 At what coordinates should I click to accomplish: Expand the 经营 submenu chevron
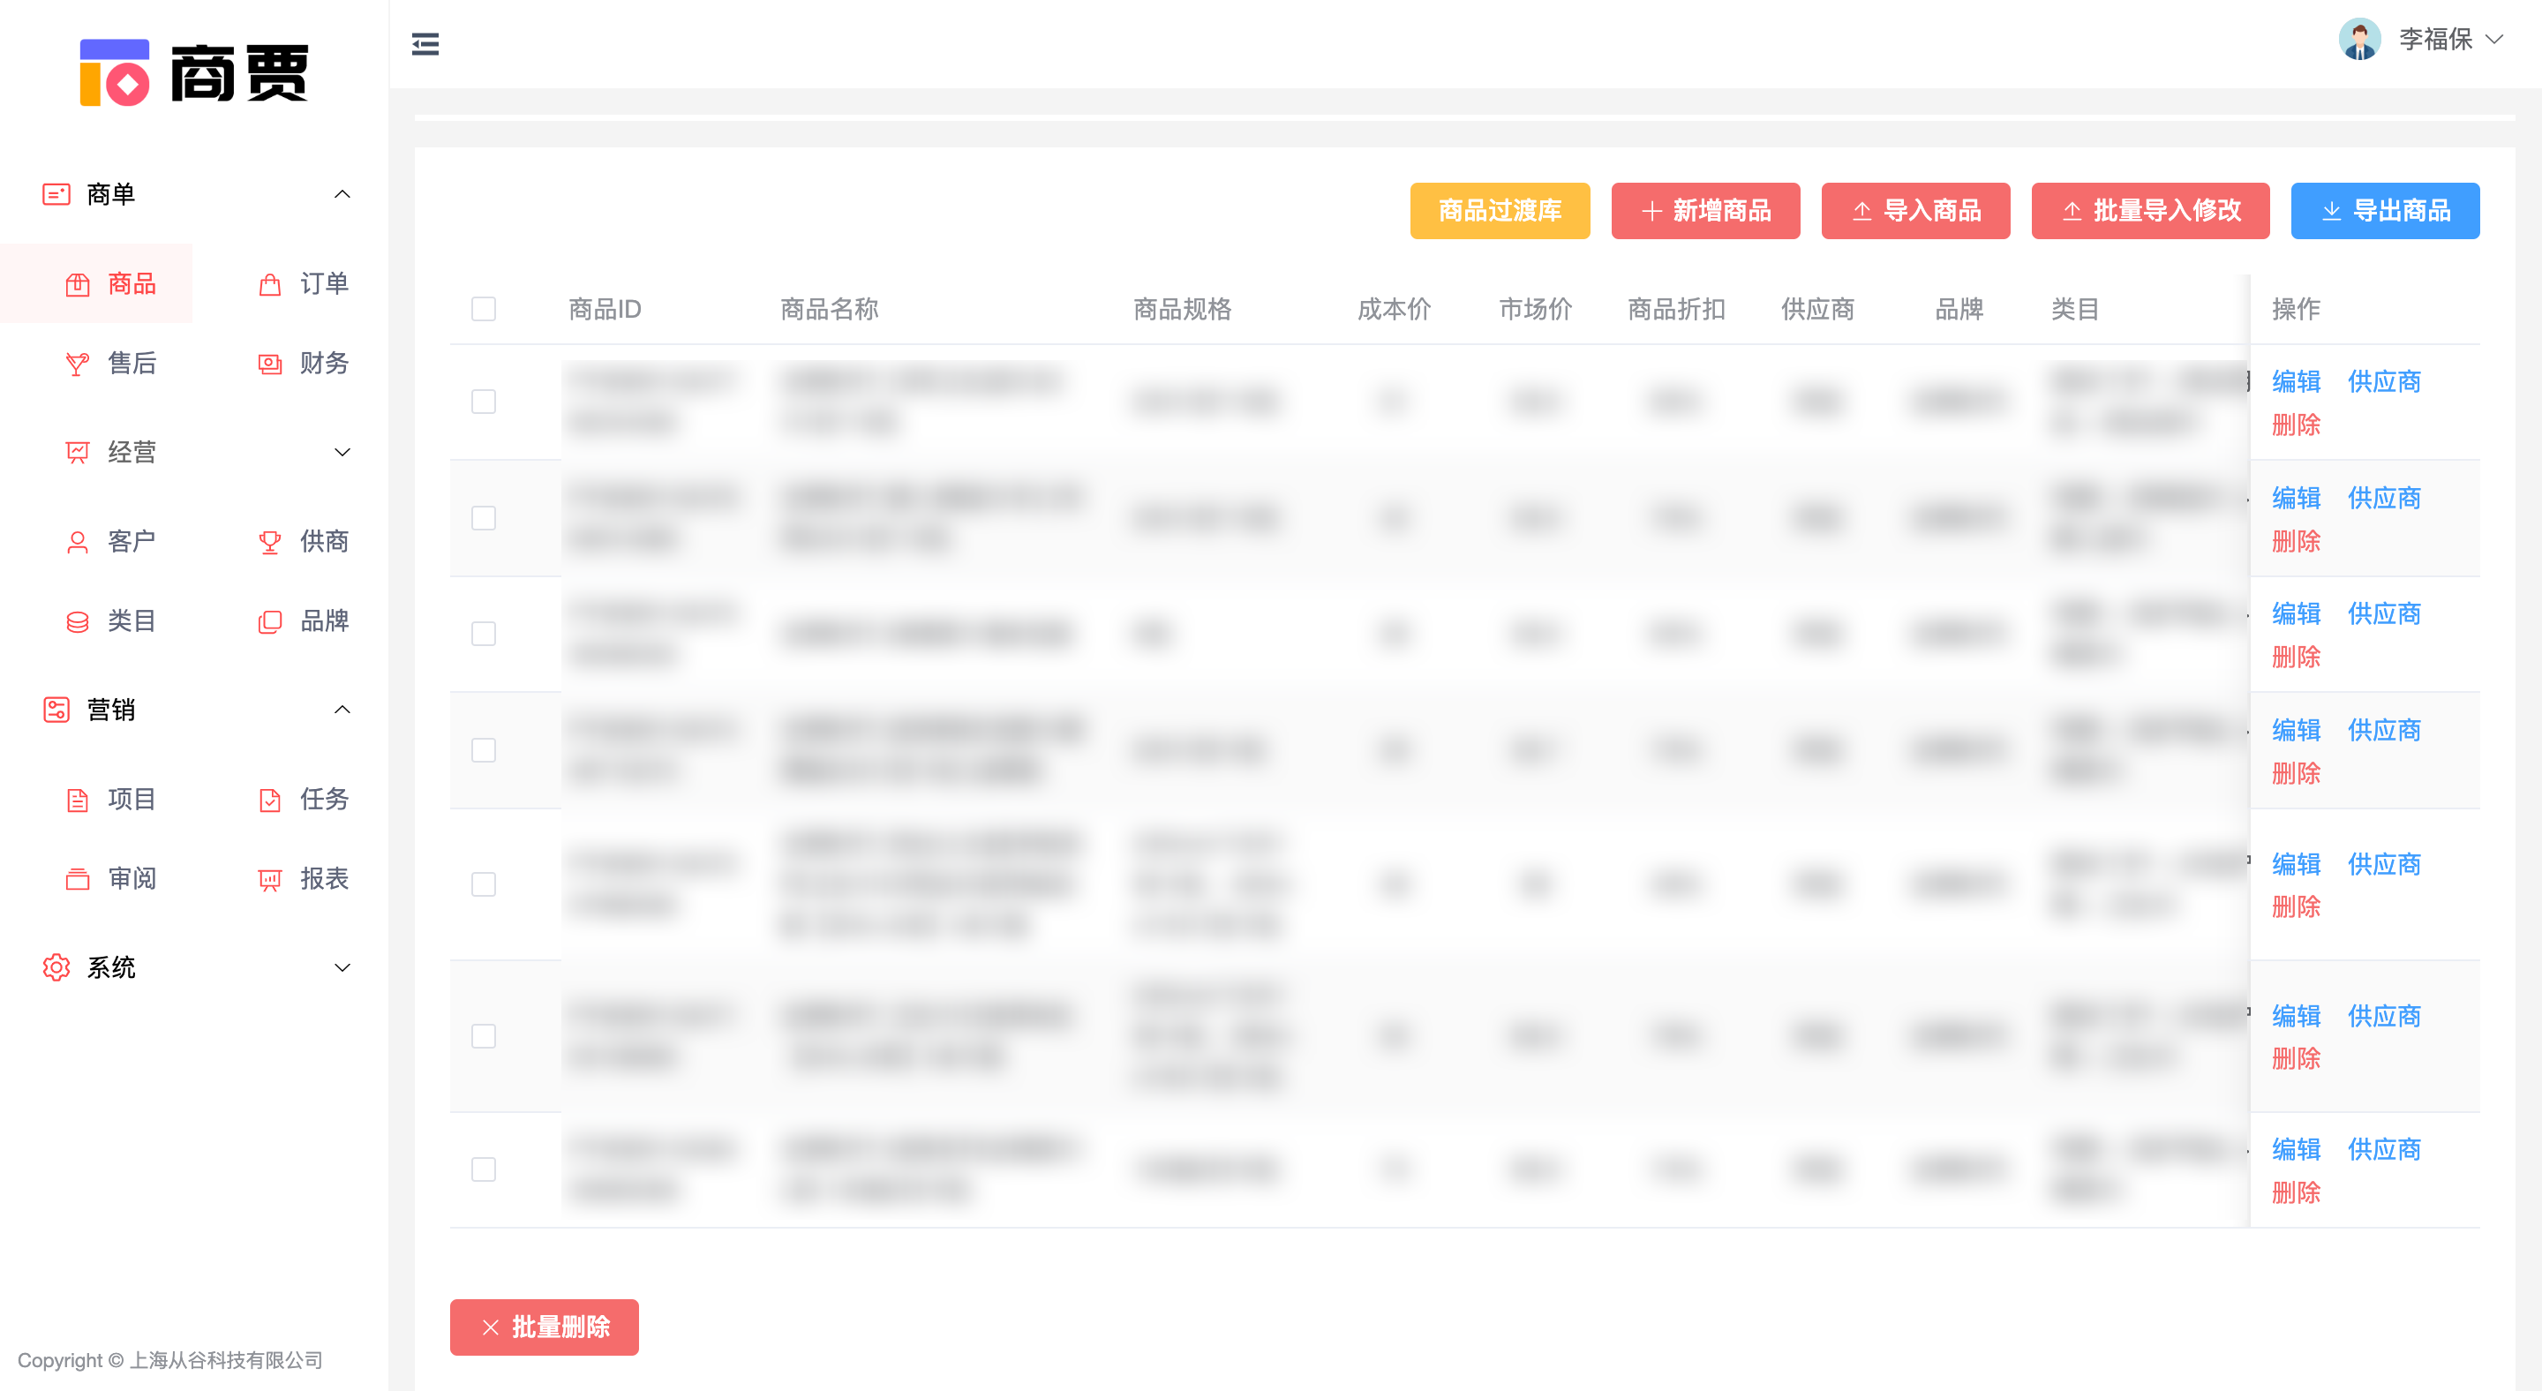pyautogui.click(x=342, y=452)
